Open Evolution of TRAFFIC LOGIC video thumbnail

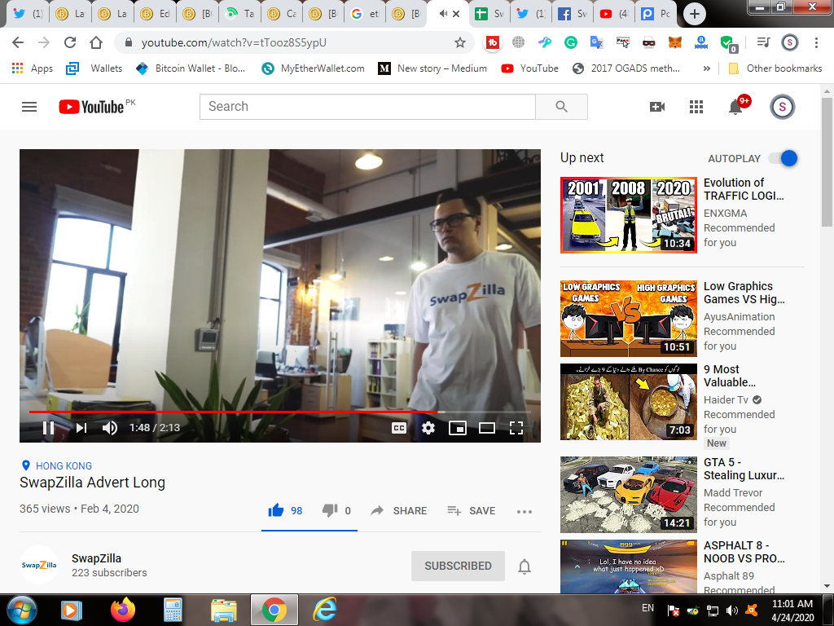[x=628, y=215]
